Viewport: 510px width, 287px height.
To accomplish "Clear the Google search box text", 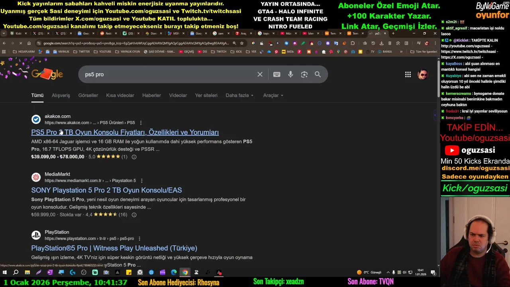I will pyautogui.click(x=260, y=75).
